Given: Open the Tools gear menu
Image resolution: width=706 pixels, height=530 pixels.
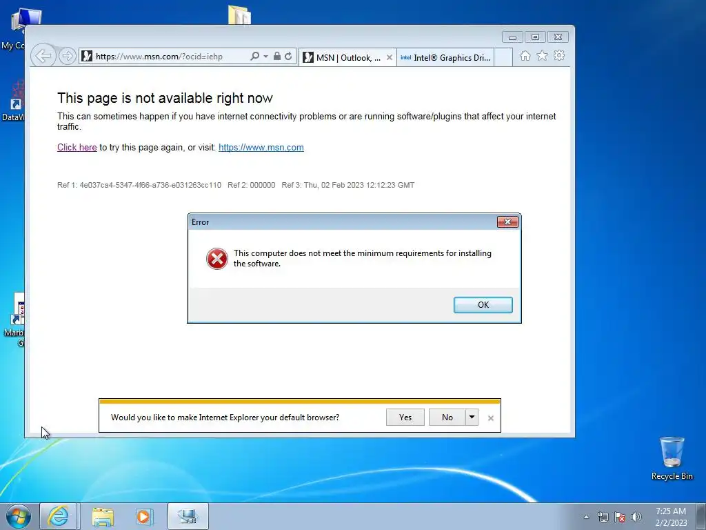Looking at the screenshot, I should pos(559,55).
